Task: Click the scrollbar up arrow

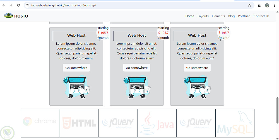Action: [x=277, y=12]
